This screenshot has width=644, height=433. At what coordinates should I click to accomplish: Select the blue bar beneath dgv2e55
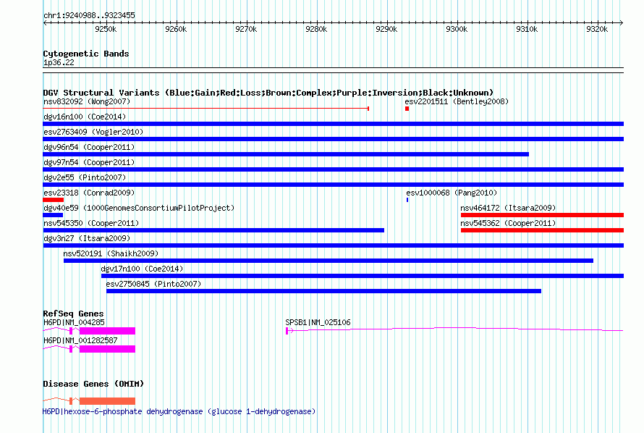[333, 185]
